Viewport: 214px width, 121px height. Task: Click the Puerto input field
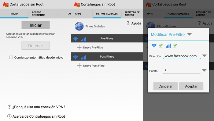point(182,71)
